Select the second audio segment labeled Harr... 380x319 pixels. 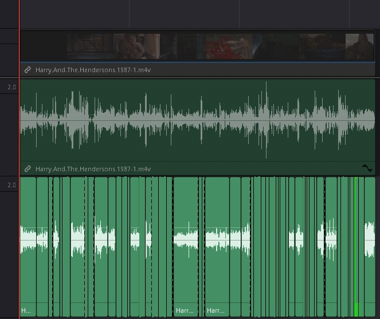(217, 247)
